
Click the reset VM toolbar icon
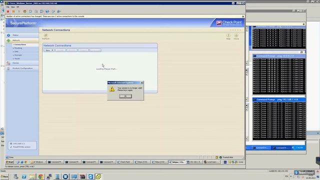24,11
